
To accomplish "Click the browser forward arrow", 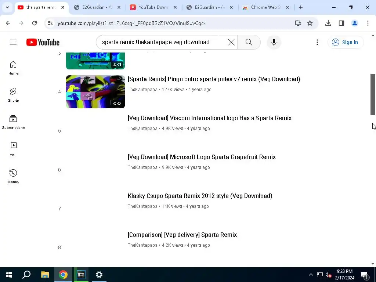I will pos(21,23).
